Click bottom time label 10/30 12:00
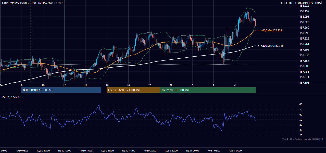Viewport: 326px width, 153px height. click(x=65, y=151)
